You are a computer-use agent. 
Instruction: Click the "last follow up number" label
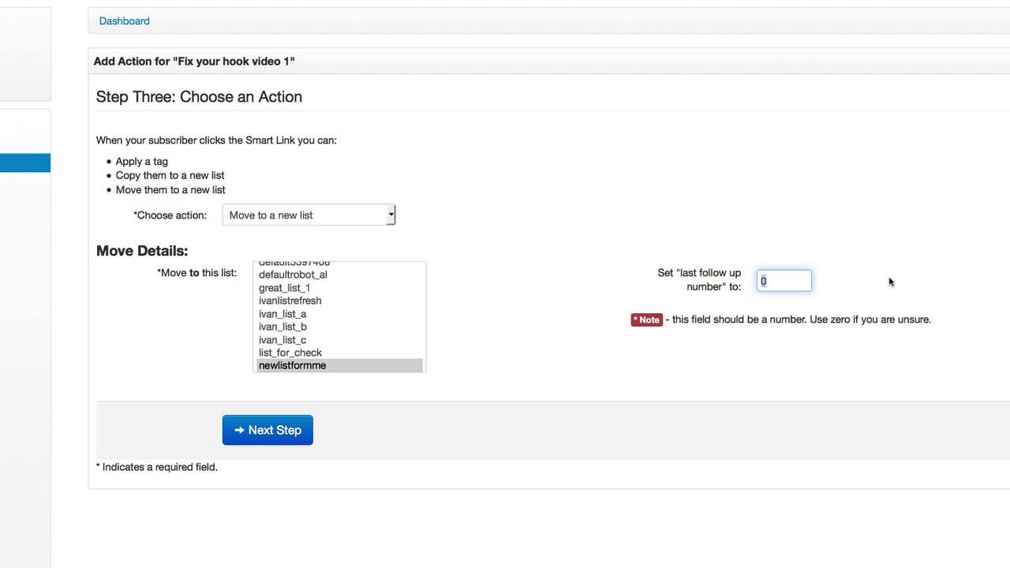[699, 279]
